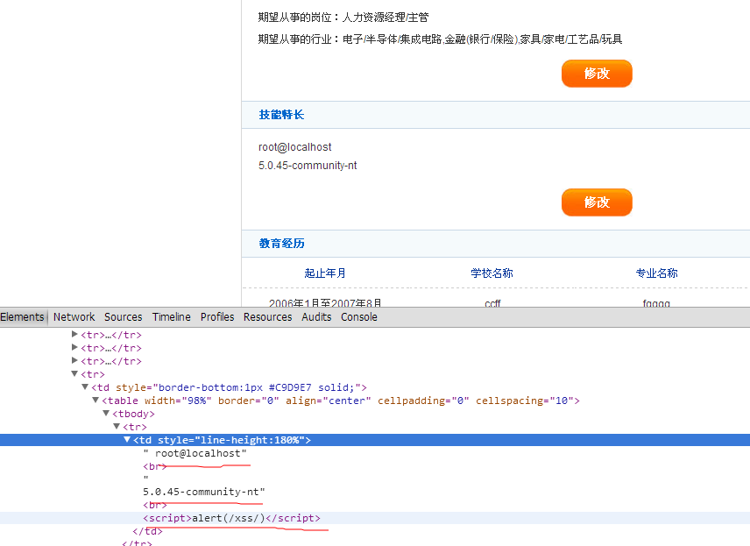Screen dimensions: 750x546
Task: Collapse the td border-bottom node
Action: click(x=85, y=386)
